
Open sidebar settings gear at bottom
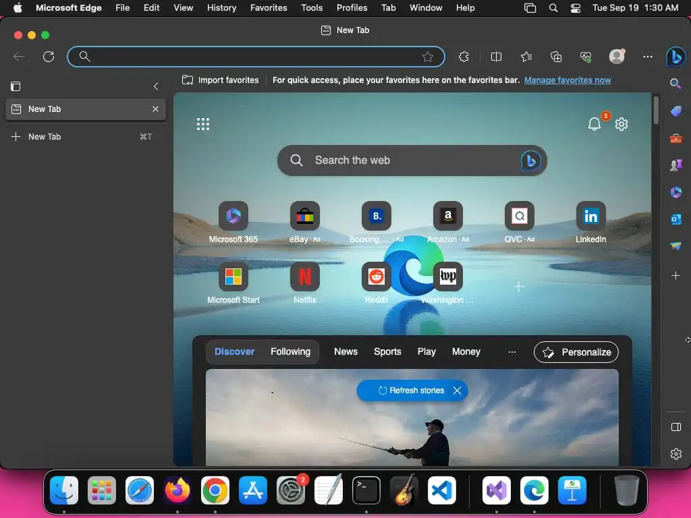tap(676, 454)
